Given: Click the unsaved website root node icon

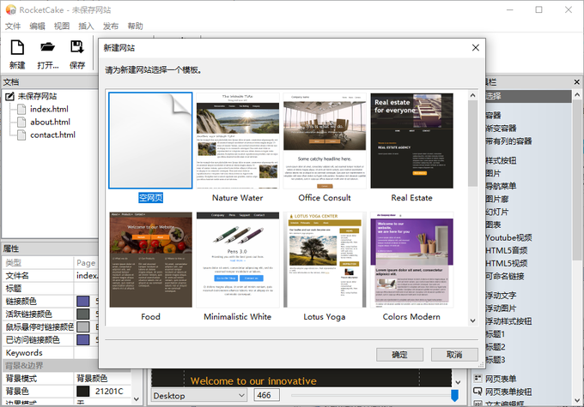Looking at the screenshot, I should [x=9, y=96].
